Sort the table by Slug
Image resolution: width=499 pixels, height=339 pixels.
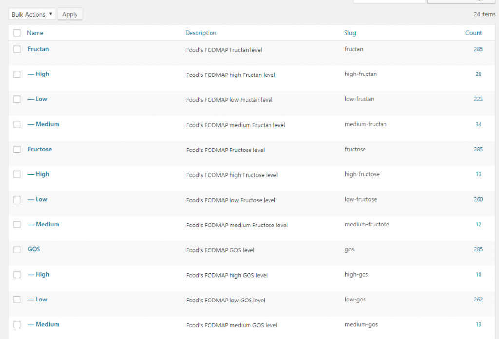click(x=350, y=32)
